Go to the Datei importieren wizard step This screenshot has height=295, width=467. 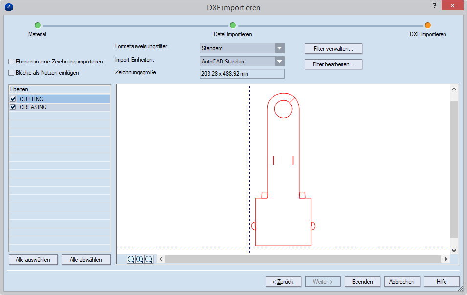(233, 25)
